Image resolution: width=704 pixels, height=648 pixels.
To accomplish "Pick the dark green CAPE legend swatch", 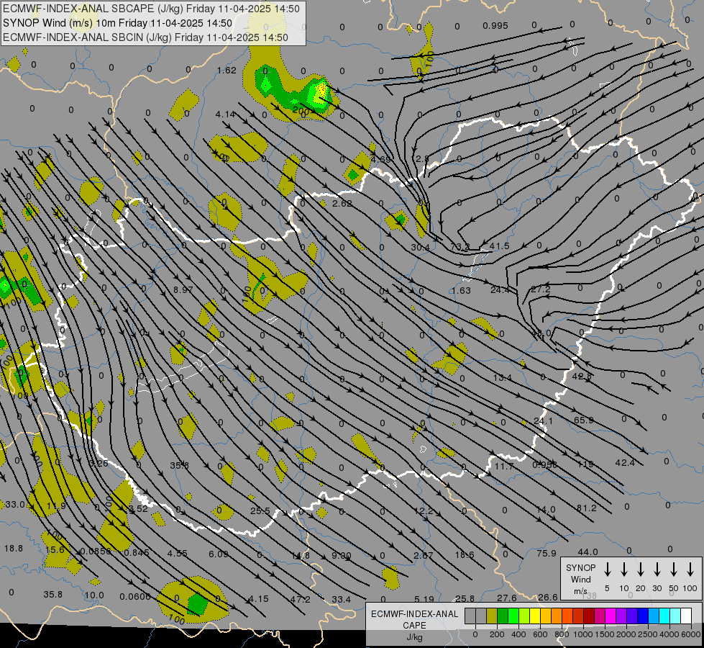I will click(503, 616).
